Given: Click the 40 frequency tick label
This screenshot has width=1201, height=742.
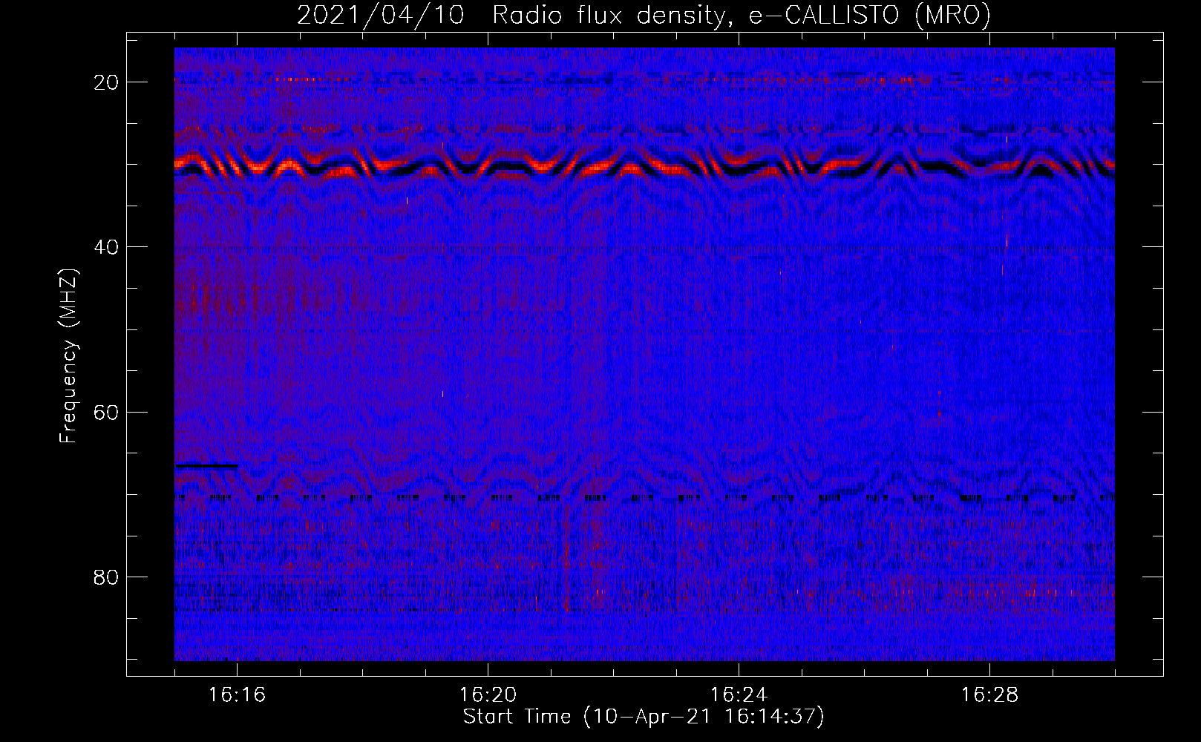Looking at the screenshot, I should 107,247.
